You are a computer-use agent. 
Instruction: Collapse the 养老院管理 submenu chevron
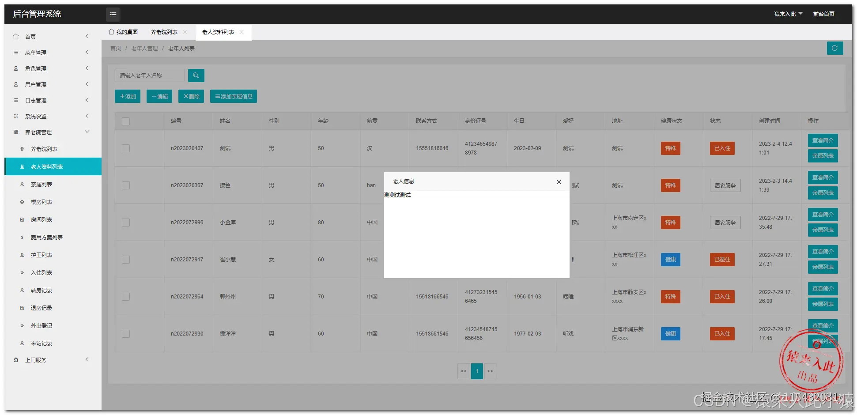(87, 132)
